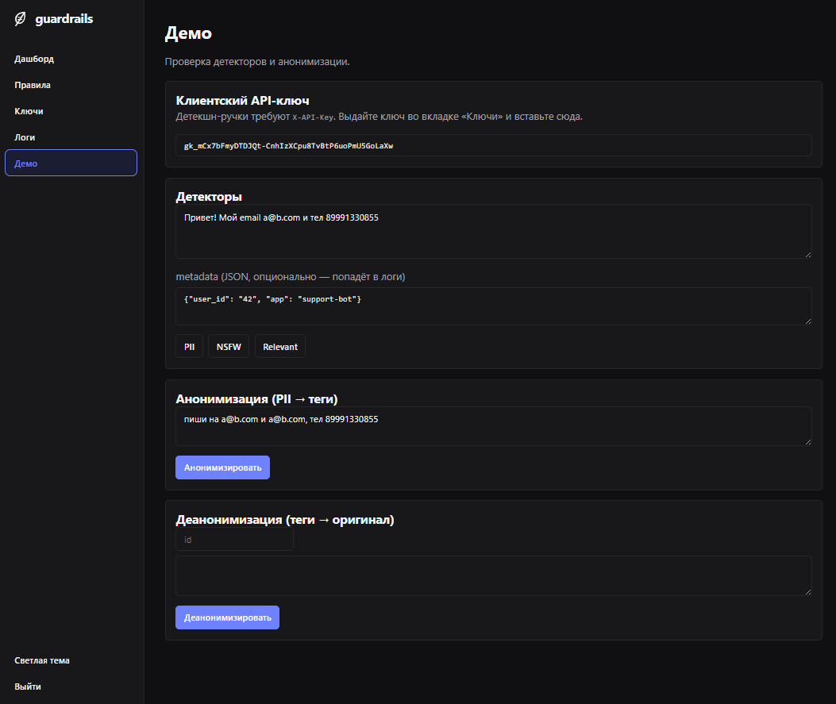
Task: Click the empty deanonymization text area
Action: tap(494, 575)
